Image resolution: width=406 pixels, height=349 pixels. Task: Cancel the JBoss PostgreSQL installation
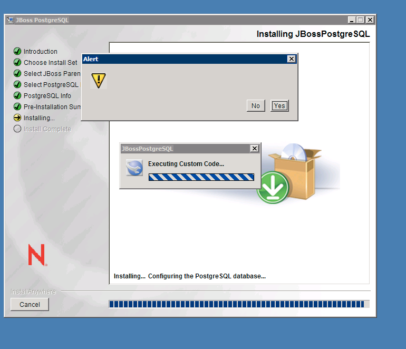30,305
